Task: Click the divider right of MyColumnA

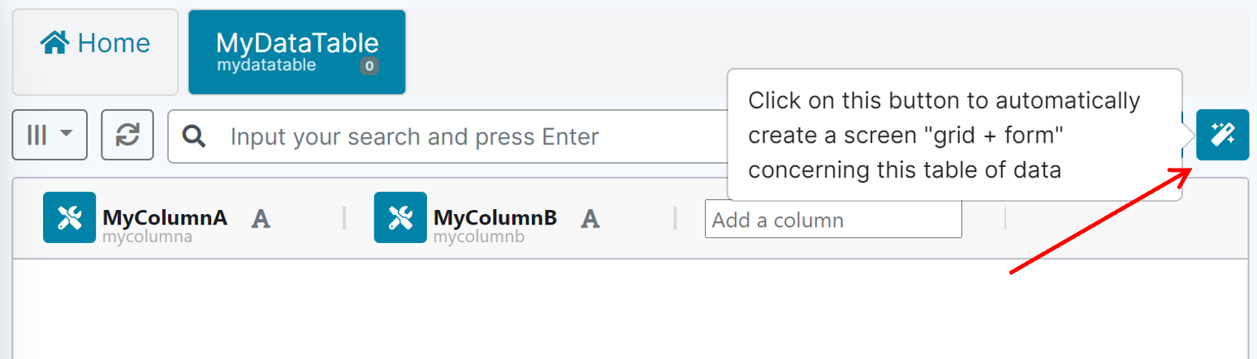Action: coord(344,218)
